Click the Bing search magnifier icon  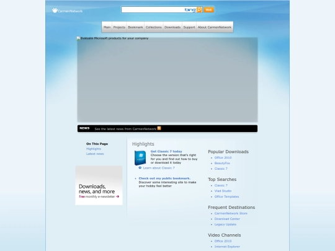(x=199, y=9)
